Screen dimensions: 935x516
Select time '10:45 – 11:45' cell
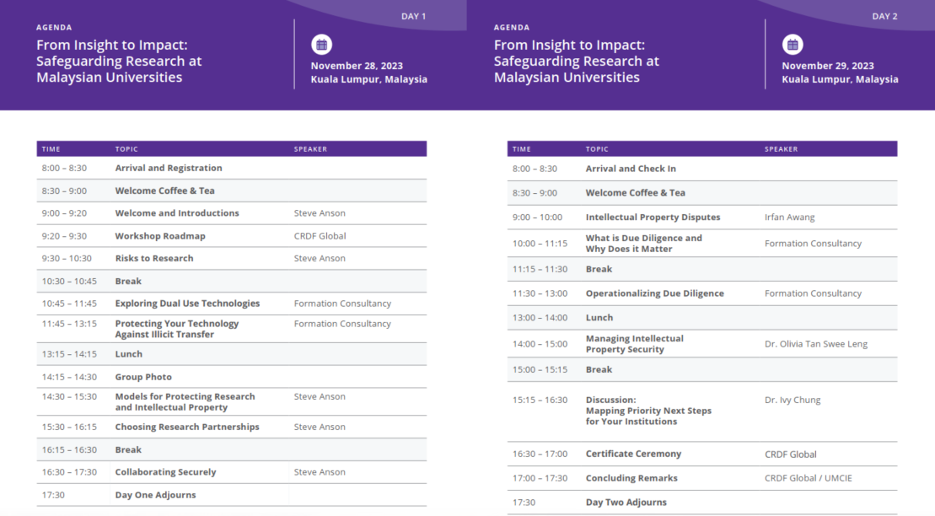[69, 303]
